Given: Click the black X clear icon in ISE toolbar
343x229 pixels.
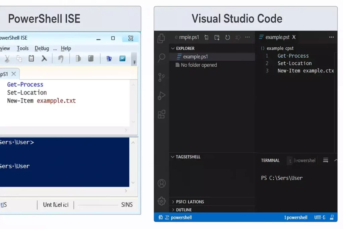Looking at the screenshot, I should (44, 58).
